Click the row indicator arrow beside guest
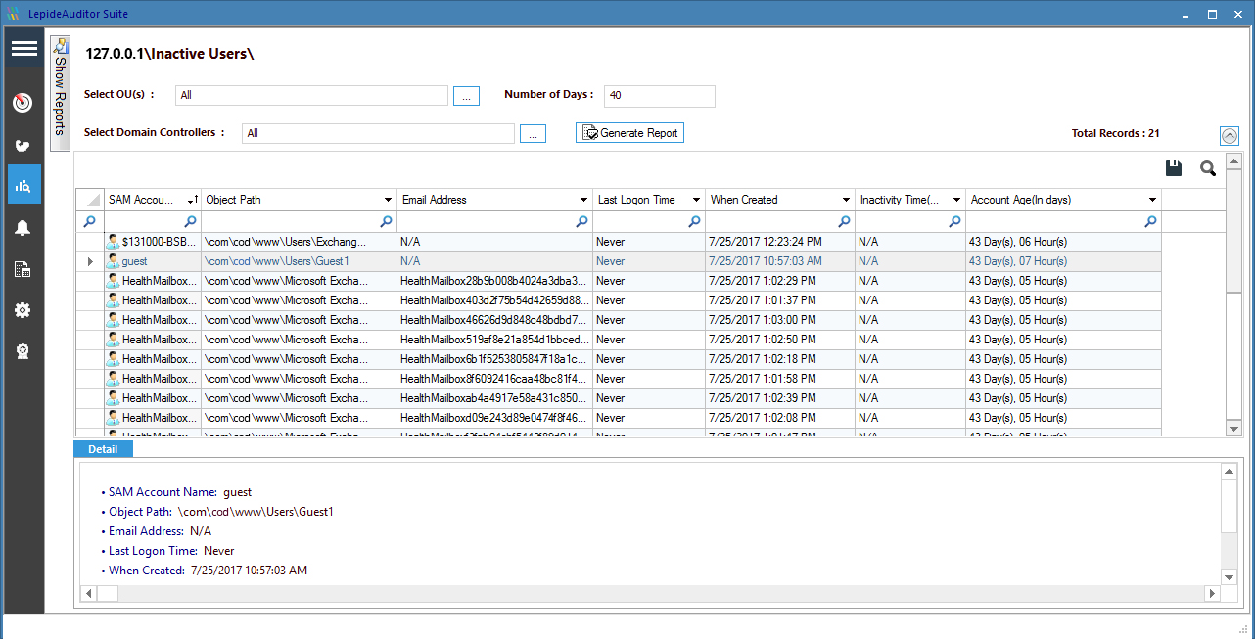This screenshot has height=639, width=1255. click(x=90, y=261)
